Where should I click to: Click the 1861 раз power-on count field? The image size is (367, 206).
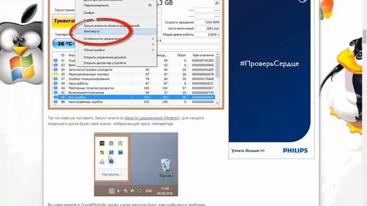[207, 29]
